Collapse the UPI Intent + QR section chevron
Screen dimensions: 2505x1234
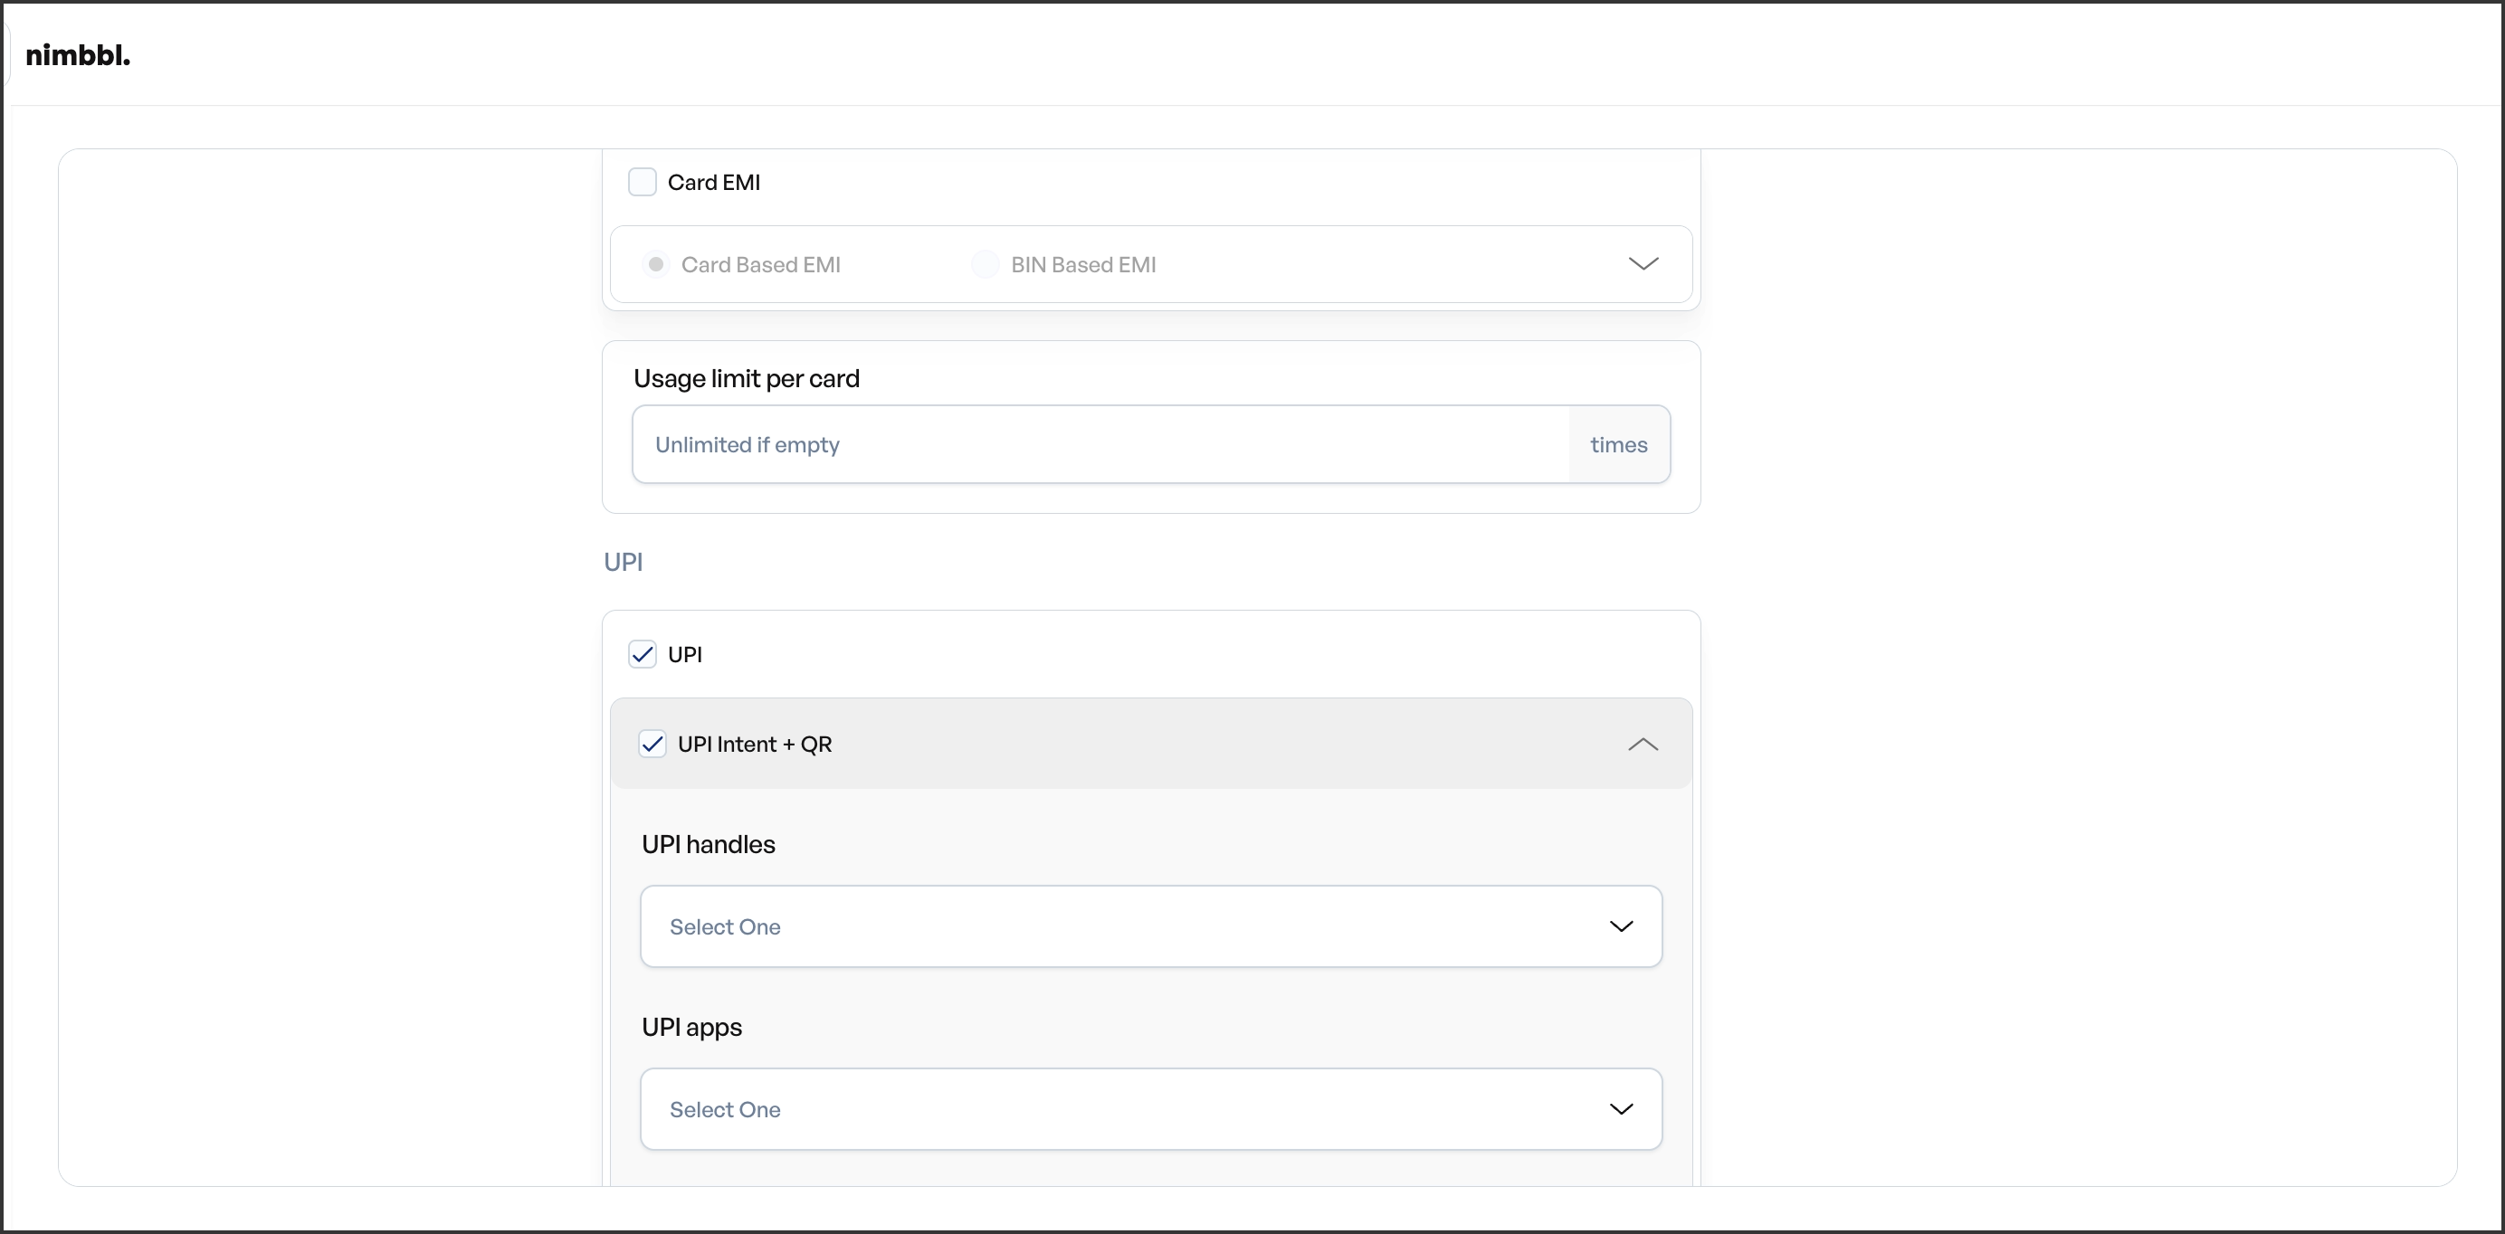pos(1643,744)
